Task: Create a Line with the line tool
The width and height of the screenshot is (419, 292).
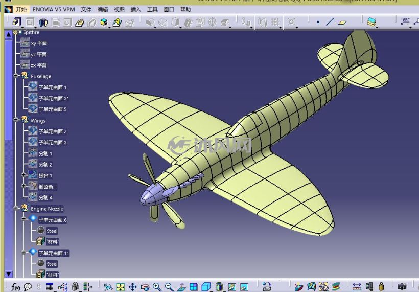Action: 330,22
